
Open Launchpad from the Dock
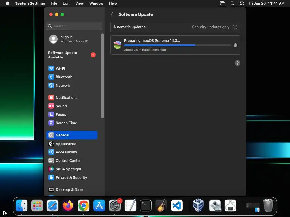click(x=37, y=206)
